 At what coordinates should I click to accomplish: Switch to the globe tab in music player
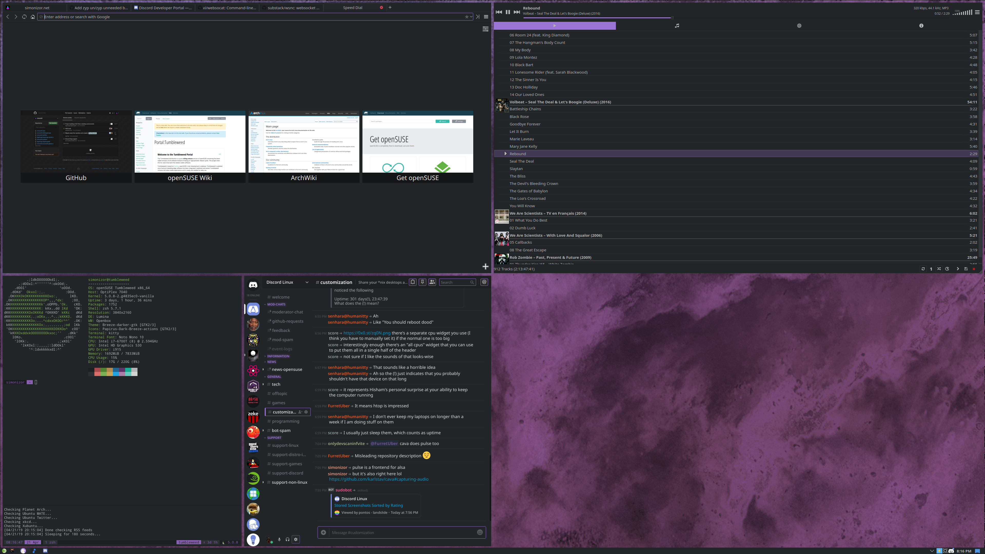coord(799,26)
